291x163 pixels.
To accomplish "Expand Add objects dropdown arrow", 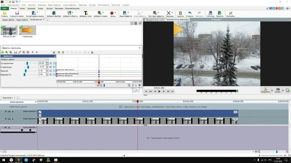I will pos(73,13).
